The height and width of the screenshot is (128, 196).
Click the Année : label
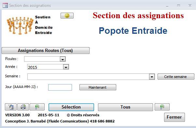click(x=11, y=67)
